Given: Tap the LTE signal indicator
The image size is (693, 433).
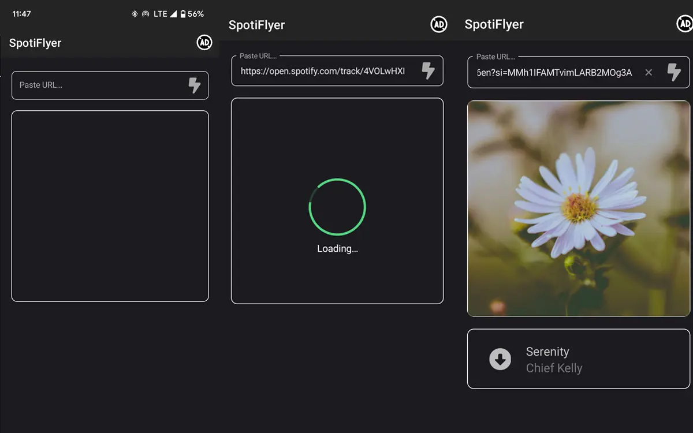Looking at the screenshot, I should point(165,14).
